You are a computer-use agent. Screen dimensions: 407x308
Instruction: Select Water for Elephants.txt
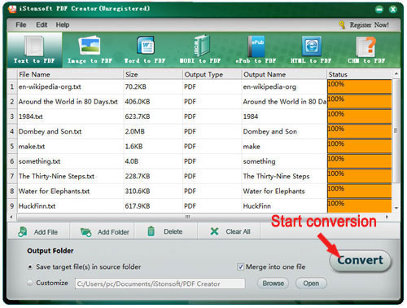(x=54, y=191)
